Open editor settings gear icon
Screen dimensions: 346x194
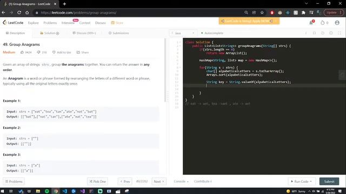pyautogui.click(x=331, y=33)
